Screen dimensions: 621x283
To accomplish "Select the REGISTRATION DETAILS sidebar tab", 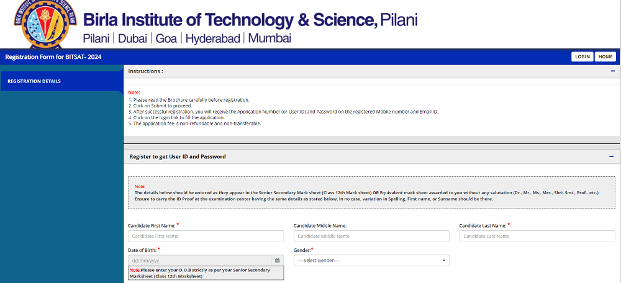I will coord(34,81).
